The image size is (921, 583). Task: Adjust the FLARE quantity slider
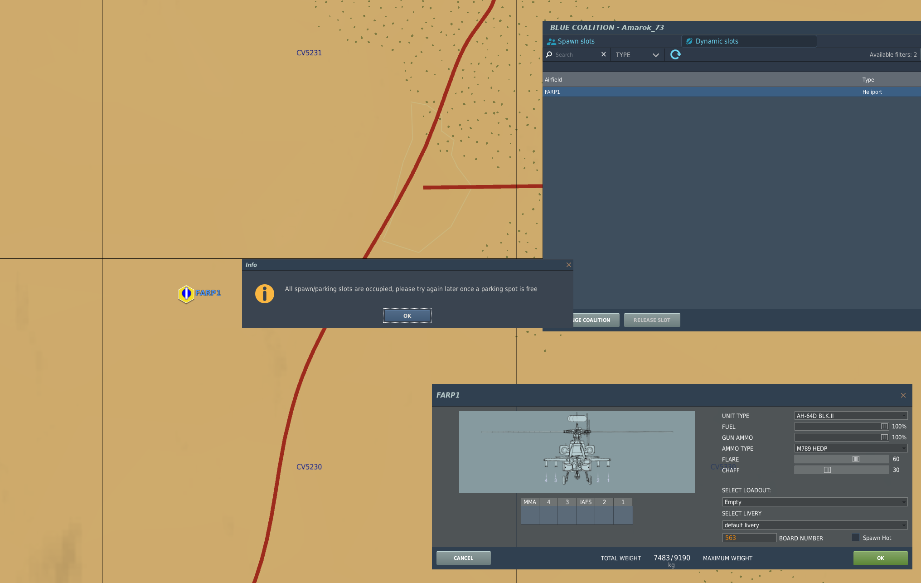(856, 459)
